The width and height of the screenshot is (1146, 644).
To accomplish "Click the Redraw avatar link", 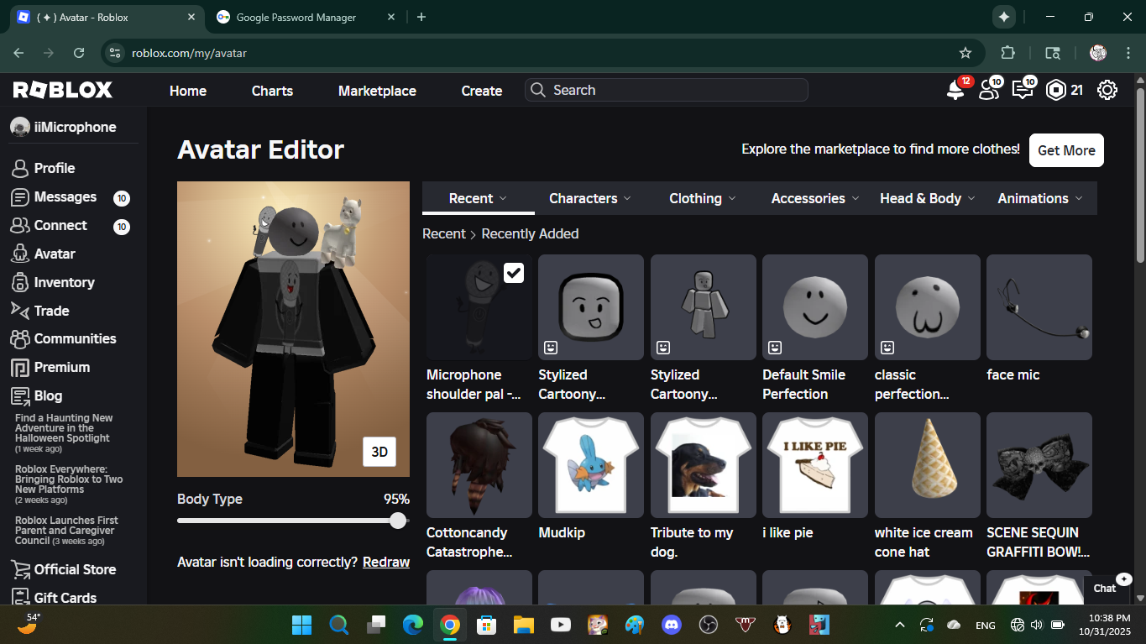I will coord(386,562).
